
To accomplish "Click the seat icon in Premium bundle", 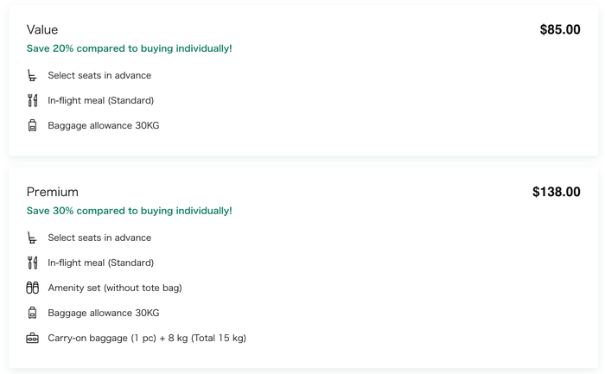I will click(32, 238).
